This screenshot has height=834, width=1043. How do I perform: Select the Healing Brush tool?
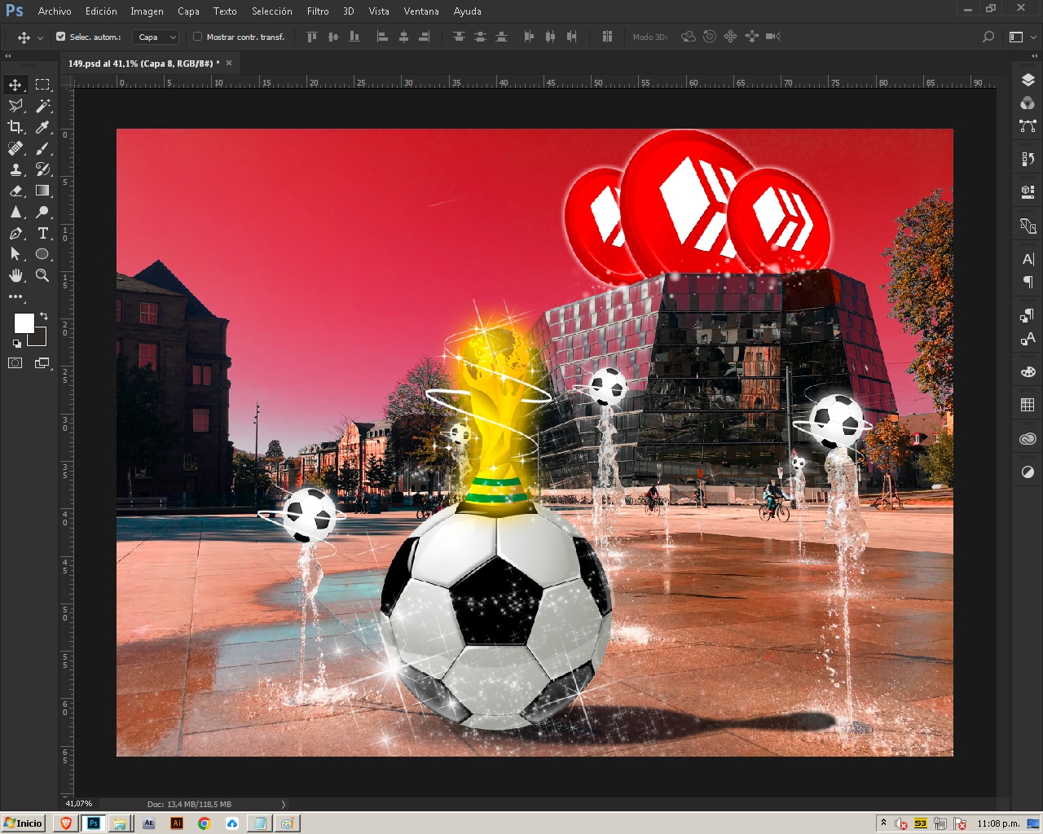tap(15, 148)
